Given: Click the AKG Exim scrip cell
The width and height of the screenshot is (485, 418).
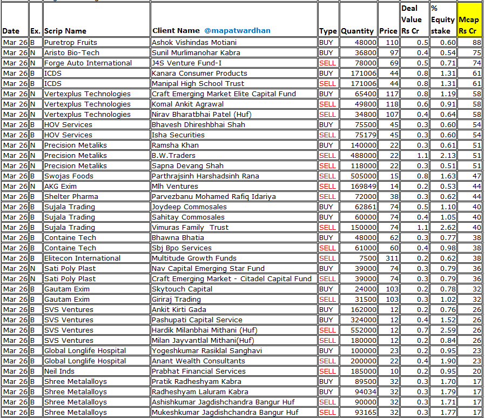Looking at the screenshot, I should [97, 186].
